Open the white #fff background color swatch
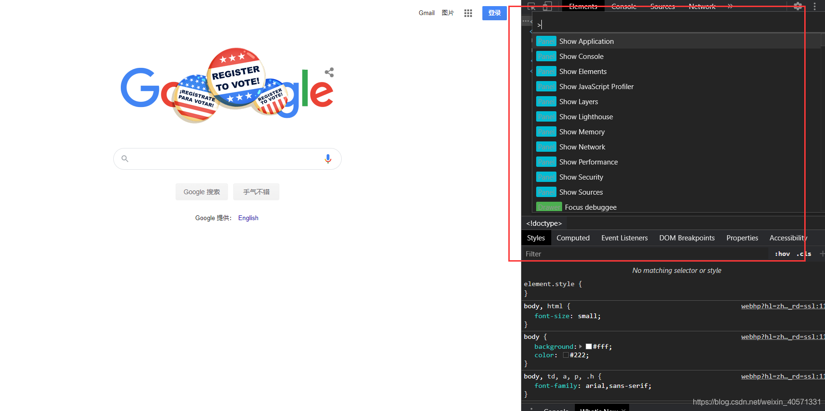825x411 pixels. pyautogui.click(x=589, y=346)
